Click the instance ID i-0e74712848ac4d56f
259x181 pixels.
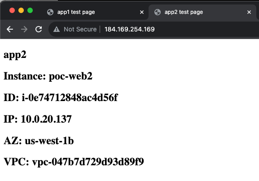[x=70, y=97]
